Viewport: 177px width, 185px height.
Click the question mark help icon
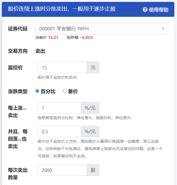coord(145,10)
